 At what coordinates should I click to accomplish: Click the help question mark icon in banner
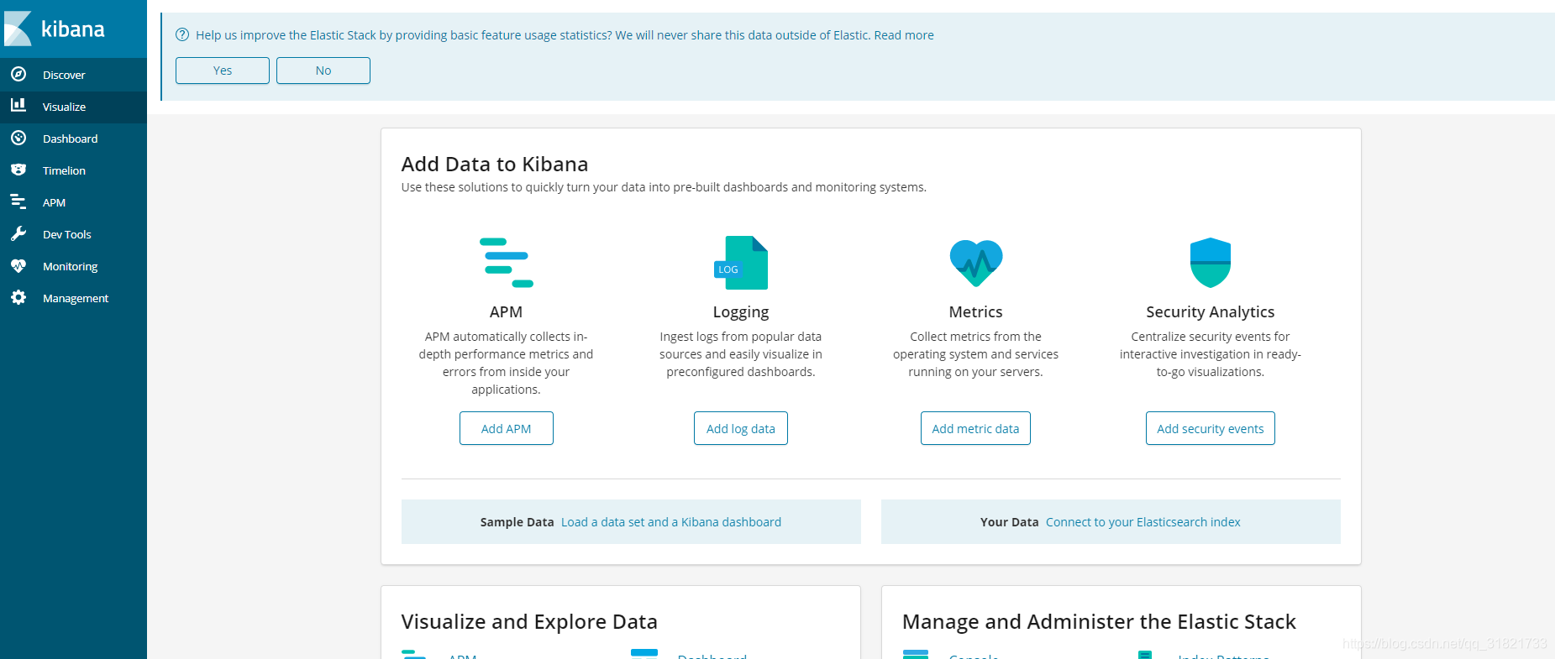[182, 34]
